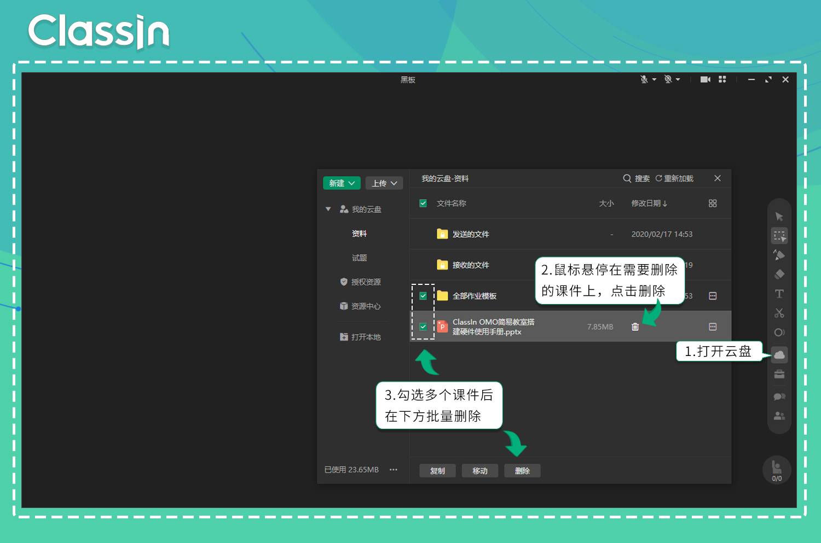821x543 pixels.
Task: Open the 资料 section
Action: click(360, 233)
